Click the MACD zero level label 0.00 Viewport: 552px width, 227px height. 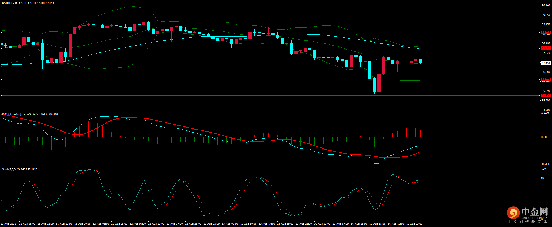(544, 137)
